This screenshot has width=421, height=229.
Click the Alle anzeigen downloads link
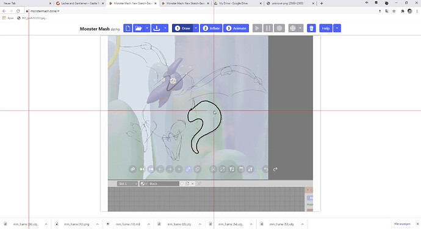point(402,224)
